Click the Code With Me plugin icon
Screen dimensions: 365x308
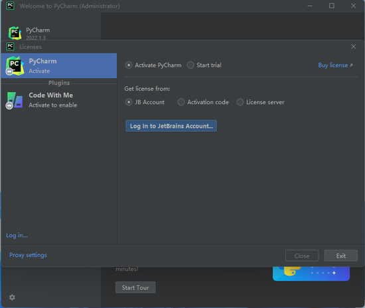click(15, 100)
